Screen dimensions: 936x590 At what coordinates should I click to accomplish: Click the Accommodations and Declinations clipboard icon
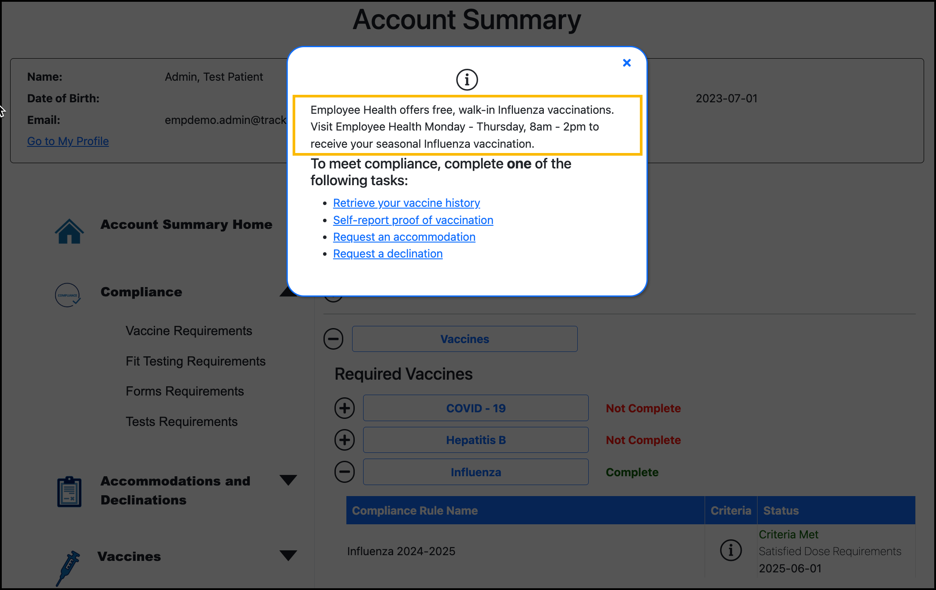[69, 491]
